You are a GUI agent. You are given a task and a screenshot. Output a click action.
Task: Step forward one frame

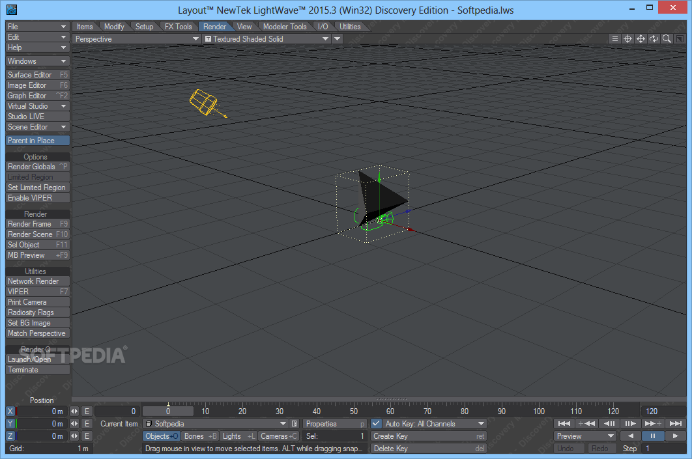click(x=631, y=423)
